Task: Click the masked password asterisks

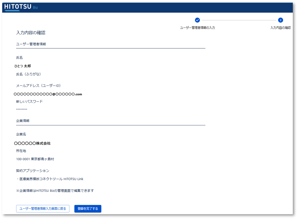Action: click(22, 110)
